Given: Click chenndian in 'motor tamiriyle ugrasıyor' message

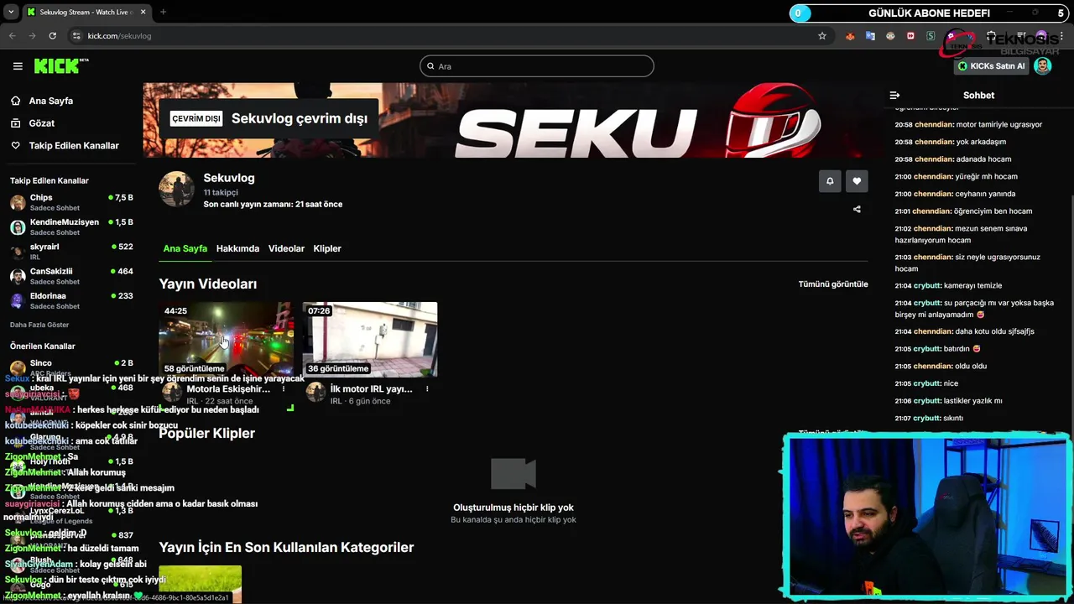Looking at the screenshot, I should (x=934, y=124).
